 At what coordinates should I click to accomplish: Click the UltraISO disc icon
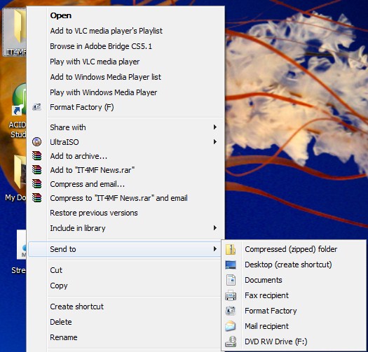pyautogui.click(x=37, y=142)
